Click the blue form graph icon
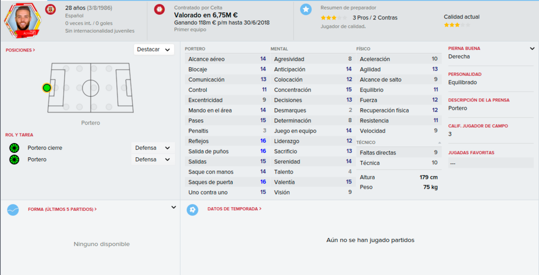The height and width of the screenshot is (275, 539). [x=13, y=210]
